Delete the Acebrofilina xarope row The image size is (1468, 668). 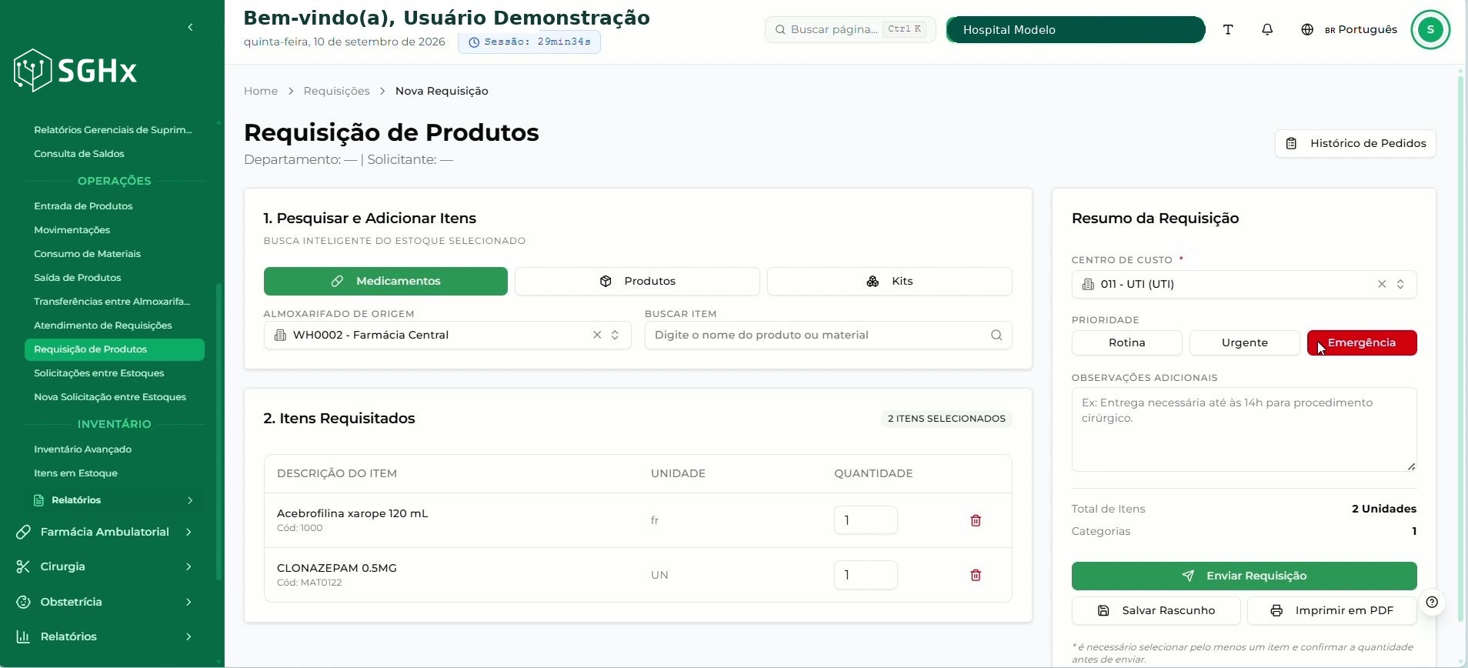[976, 521]
